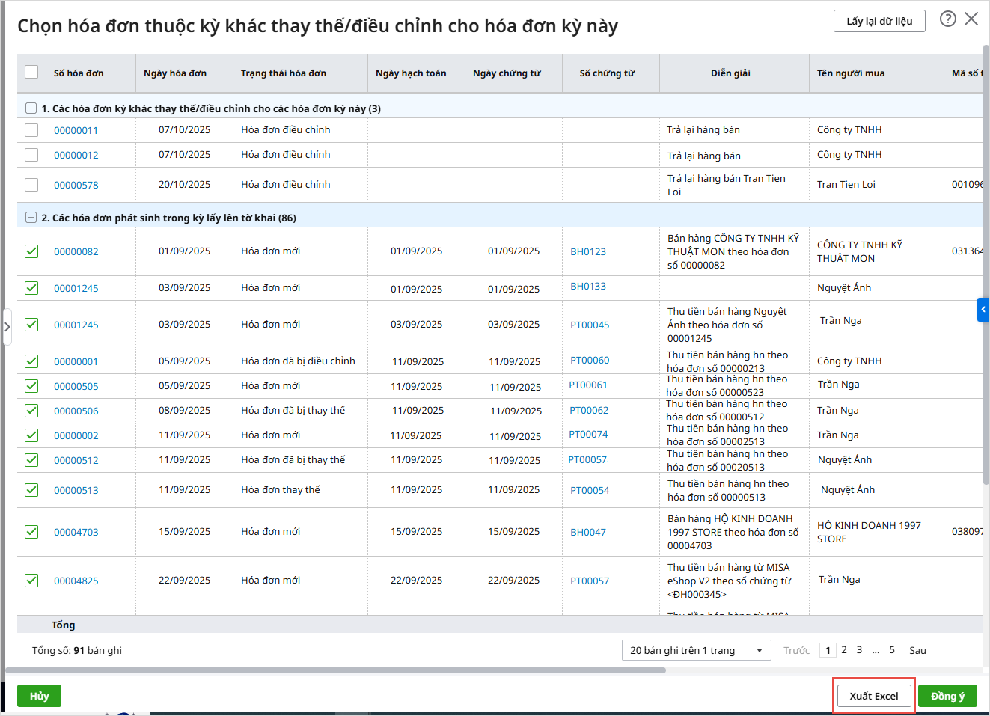Tick the checkbox for invoice 00000578

pyautogui.click(x=31, y=185)
